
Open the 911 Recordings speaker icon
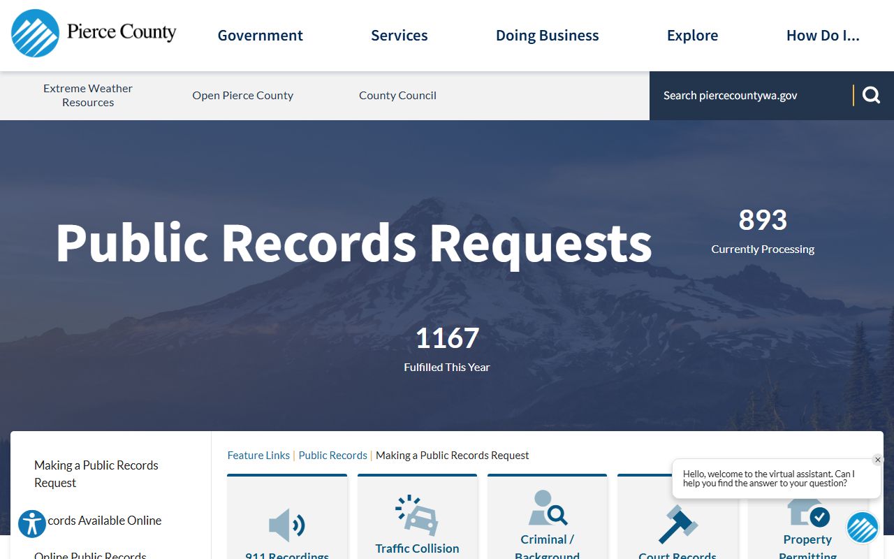286,525
